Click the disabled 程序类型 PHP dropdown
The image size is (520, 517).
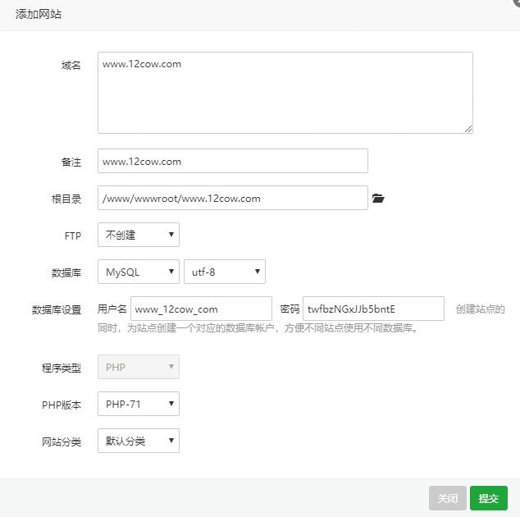(x=138, y=367)
